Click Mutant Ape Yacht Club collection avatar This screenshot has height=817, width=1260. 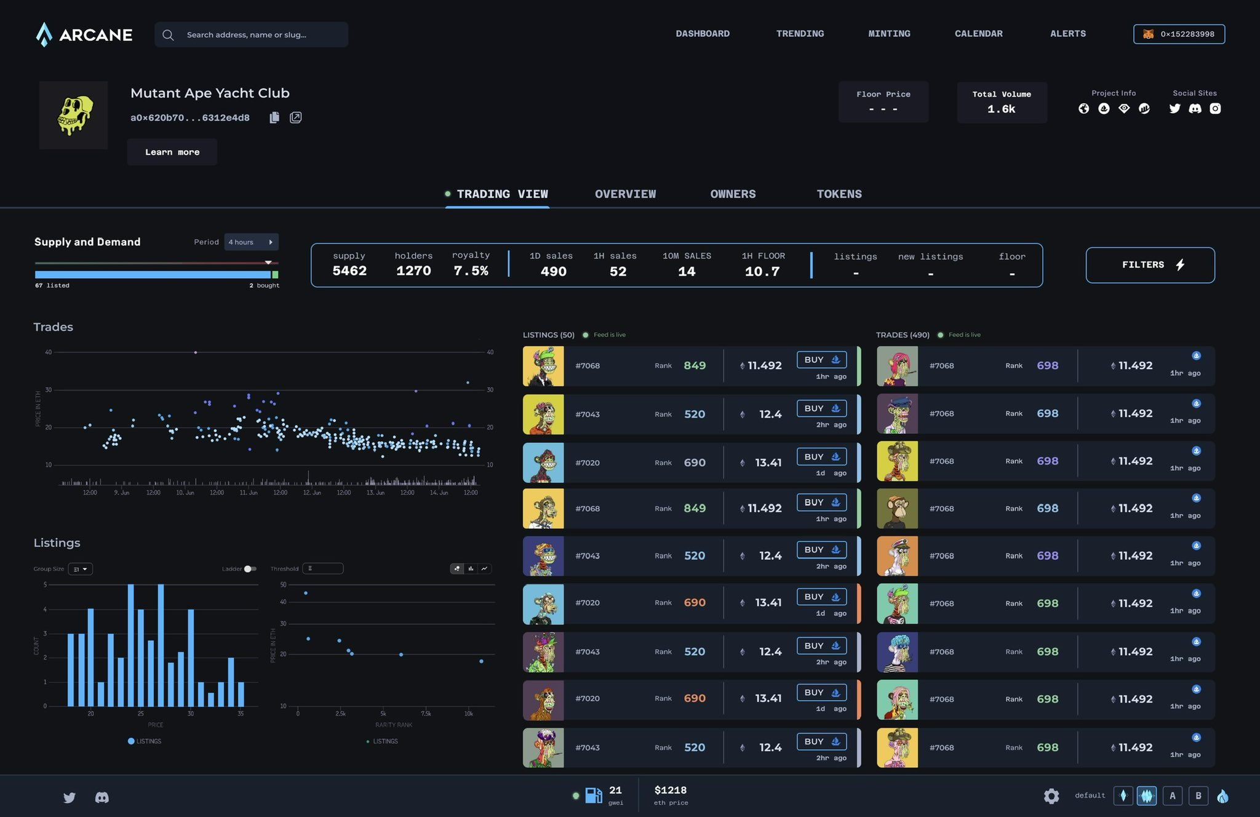click(x=73, y=115)
